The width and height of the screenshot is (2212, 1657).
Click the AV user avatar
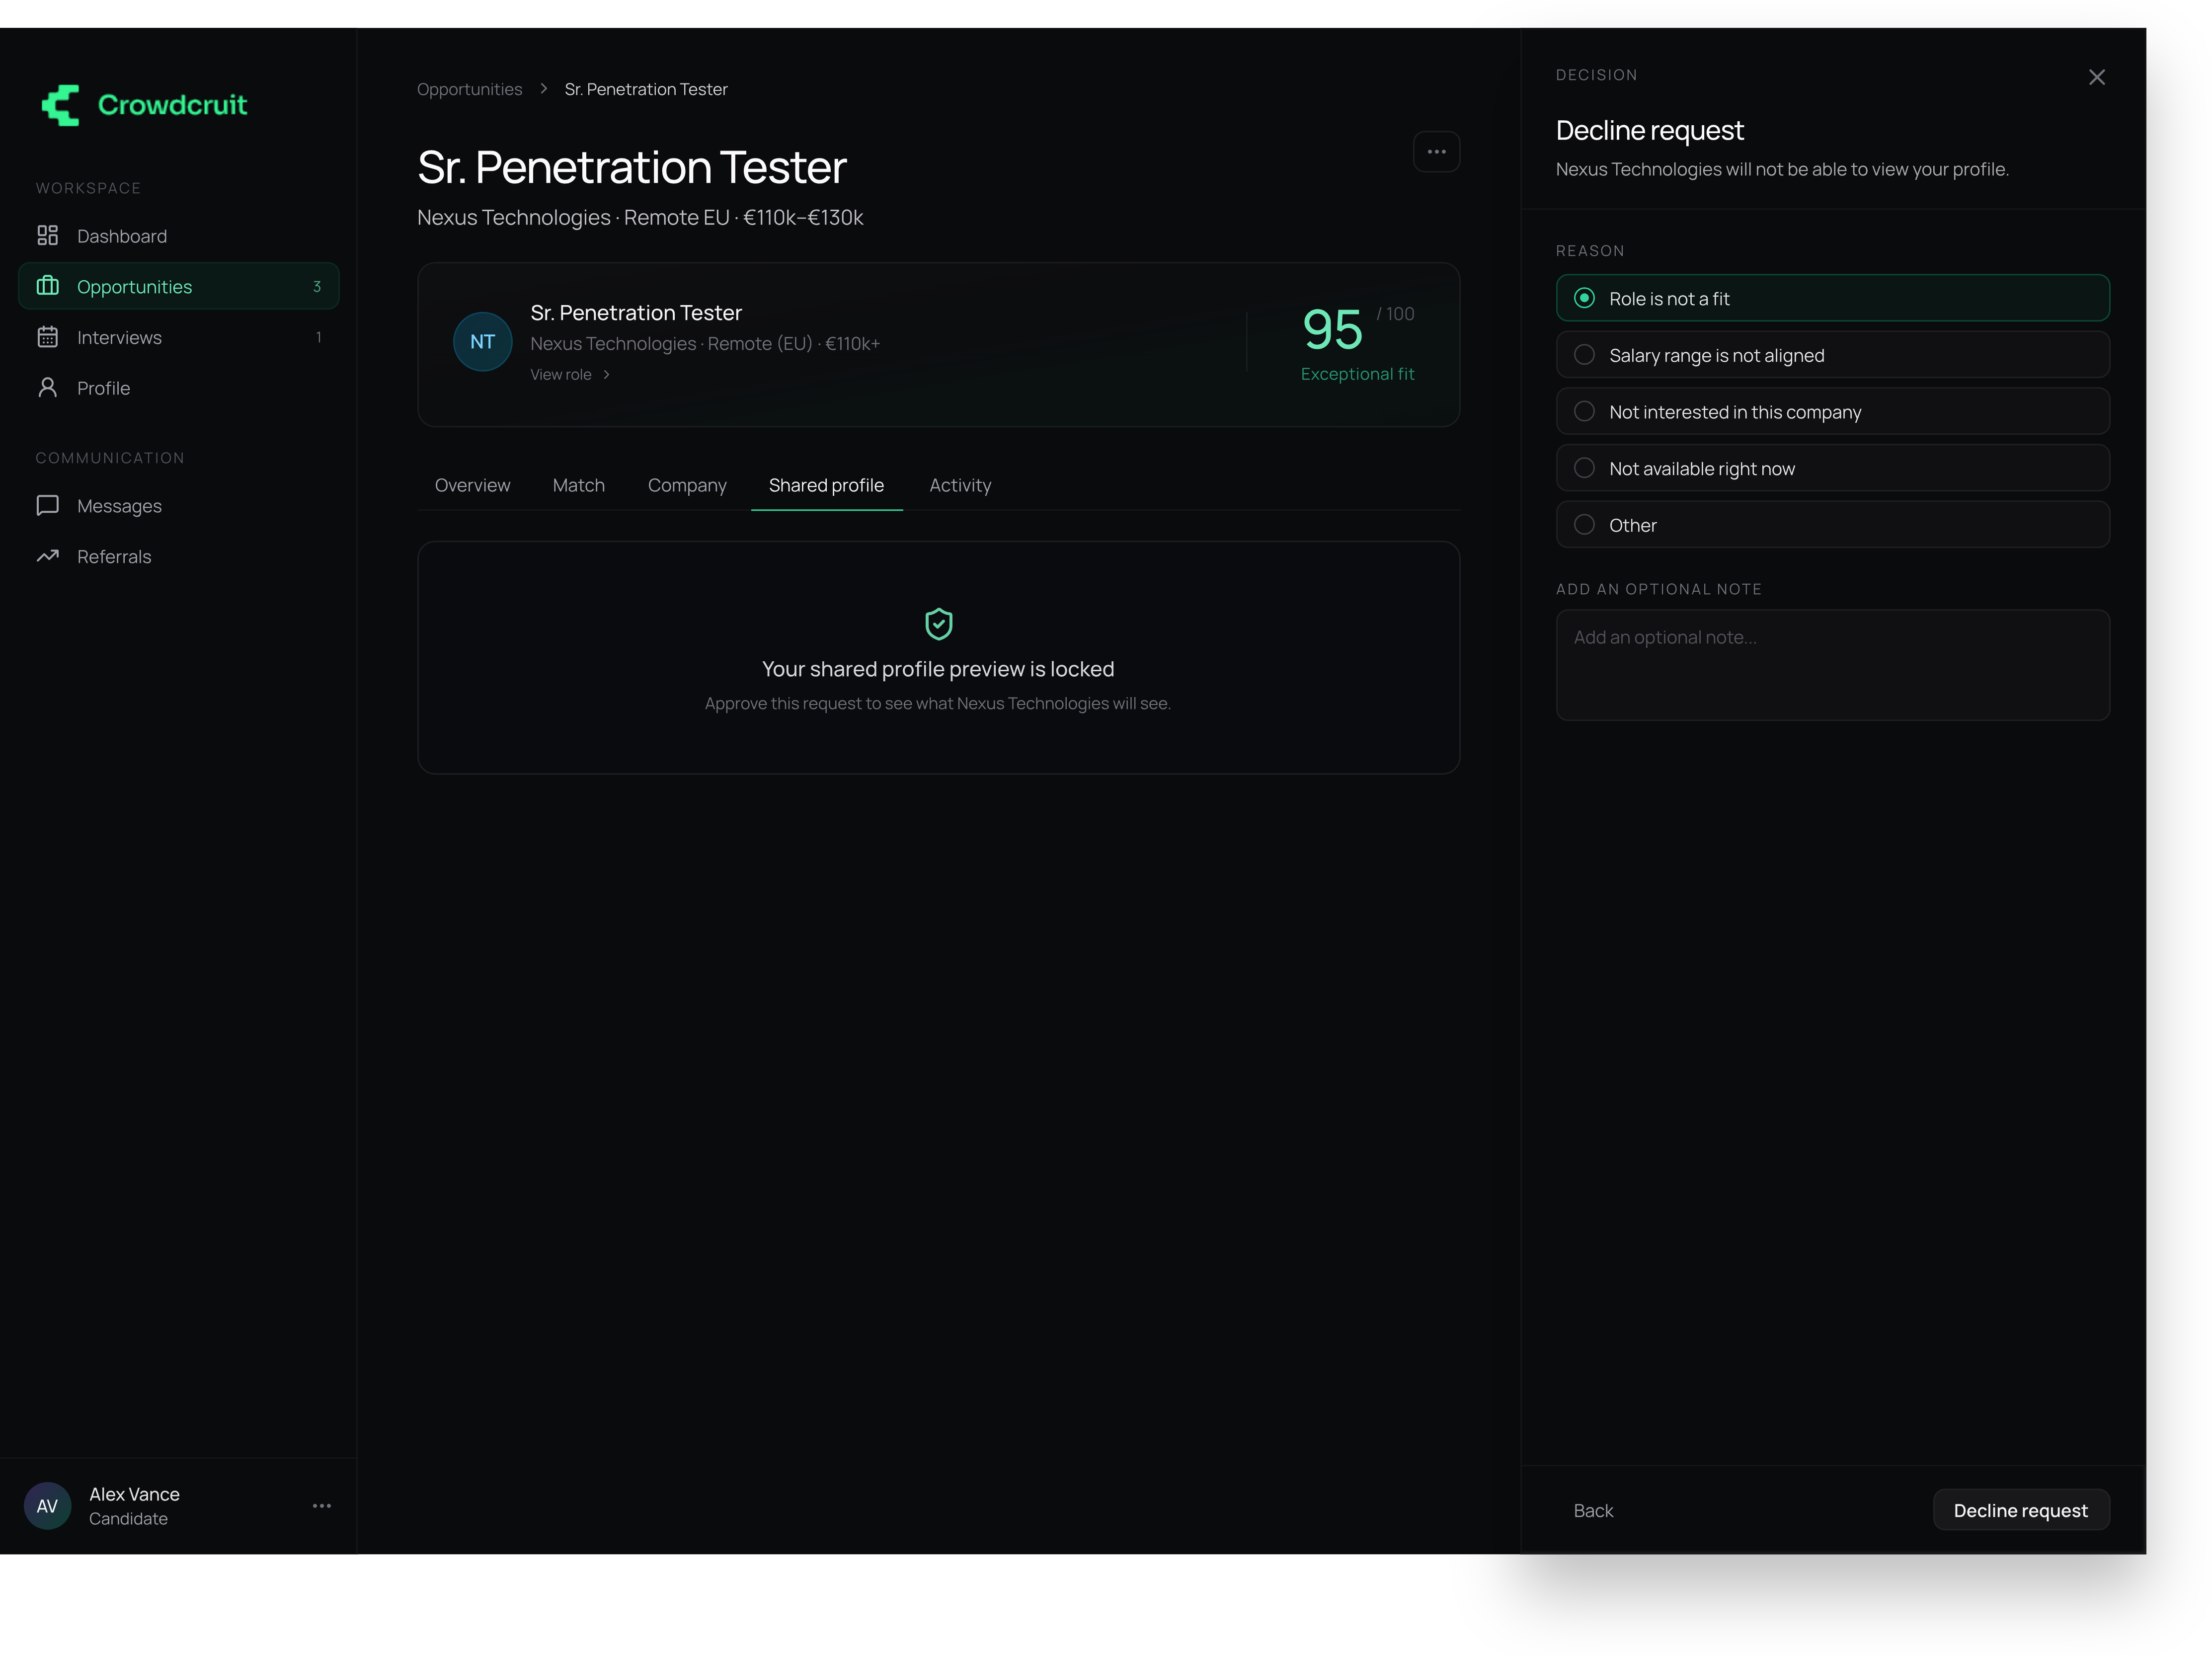47,1506
